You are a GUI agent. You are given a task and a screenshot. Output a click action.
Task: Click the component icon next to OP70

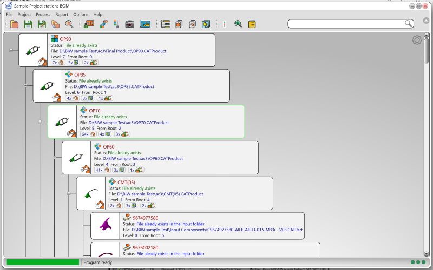tap(84, 110)
